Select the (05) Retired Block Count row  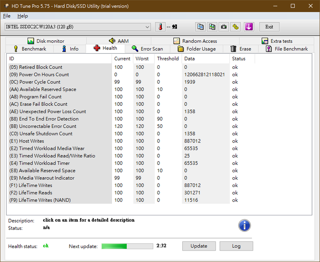coord(131,67)
